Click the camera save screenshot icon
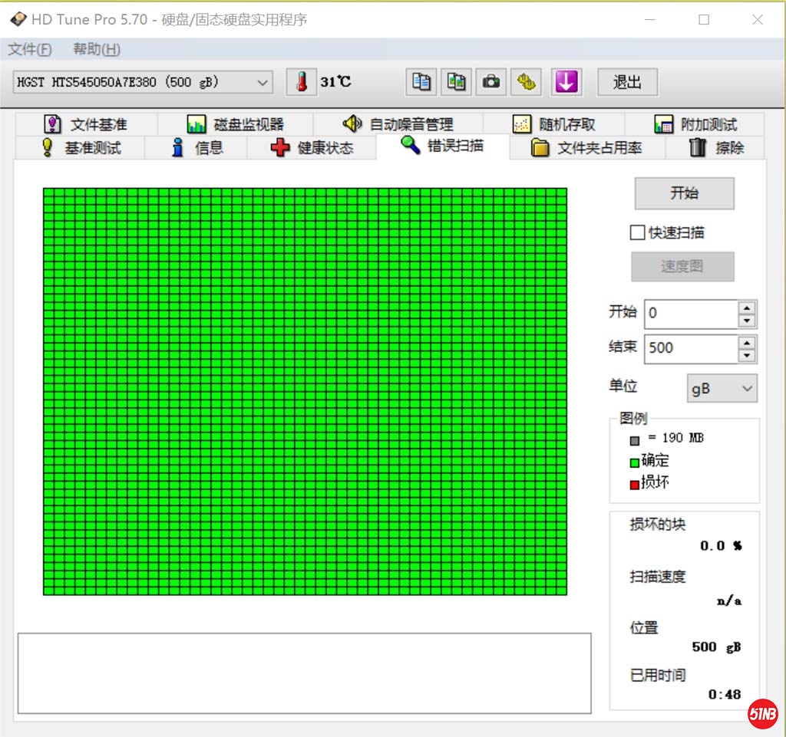Image resolution: width=786 pixels, height=737 pixels. click(x=491, y=82)
